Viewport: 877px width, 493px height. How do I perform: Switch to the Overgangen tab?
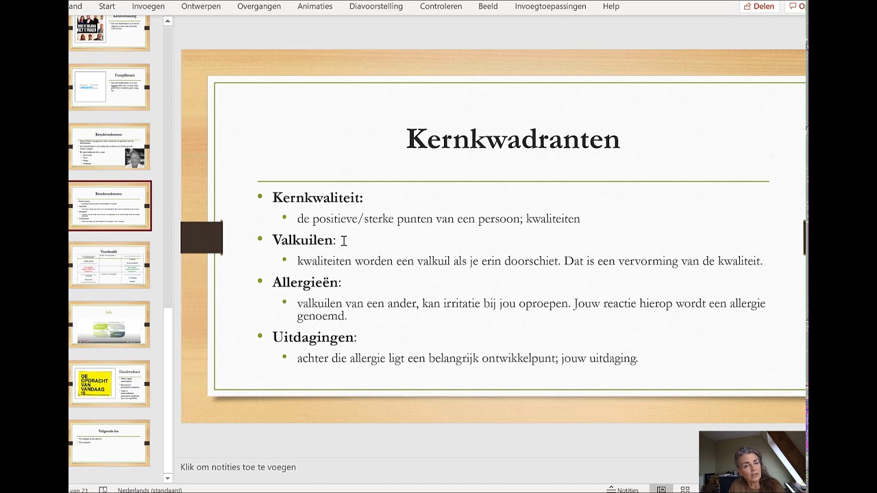pyautogui.click(x=259, y=6)
